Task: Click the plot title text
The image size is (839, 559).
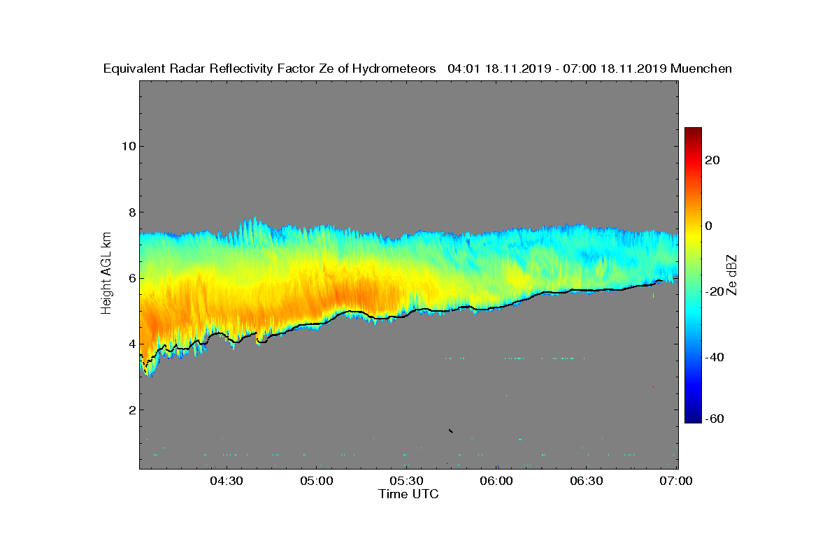Action: coord(417,68)
